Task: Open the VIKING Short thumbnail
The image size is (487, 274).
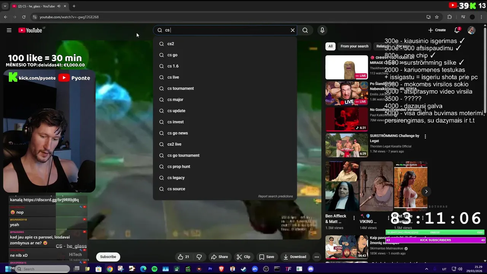Action: (x=376, y=186)
